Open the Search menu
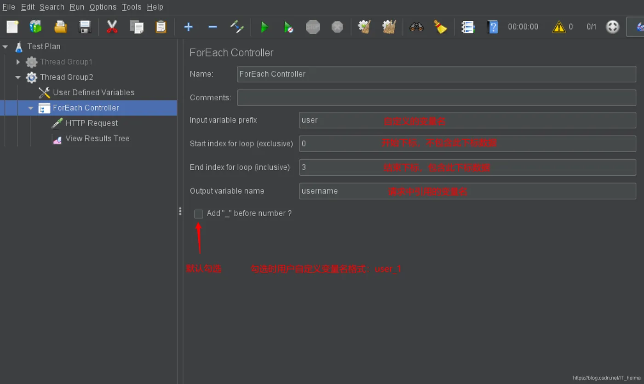 tap(52, 7)
